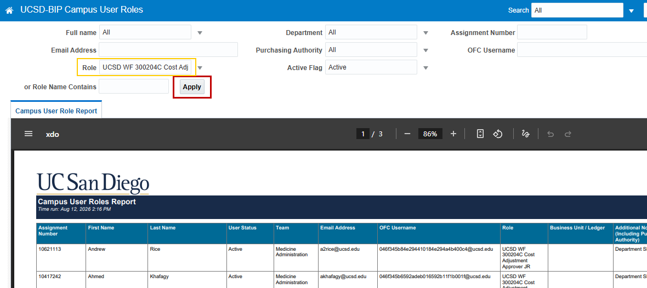Viewport: 647px width, 288px height.
Task: Rotate the PDF counterclockwise
Action: point(498,134)
